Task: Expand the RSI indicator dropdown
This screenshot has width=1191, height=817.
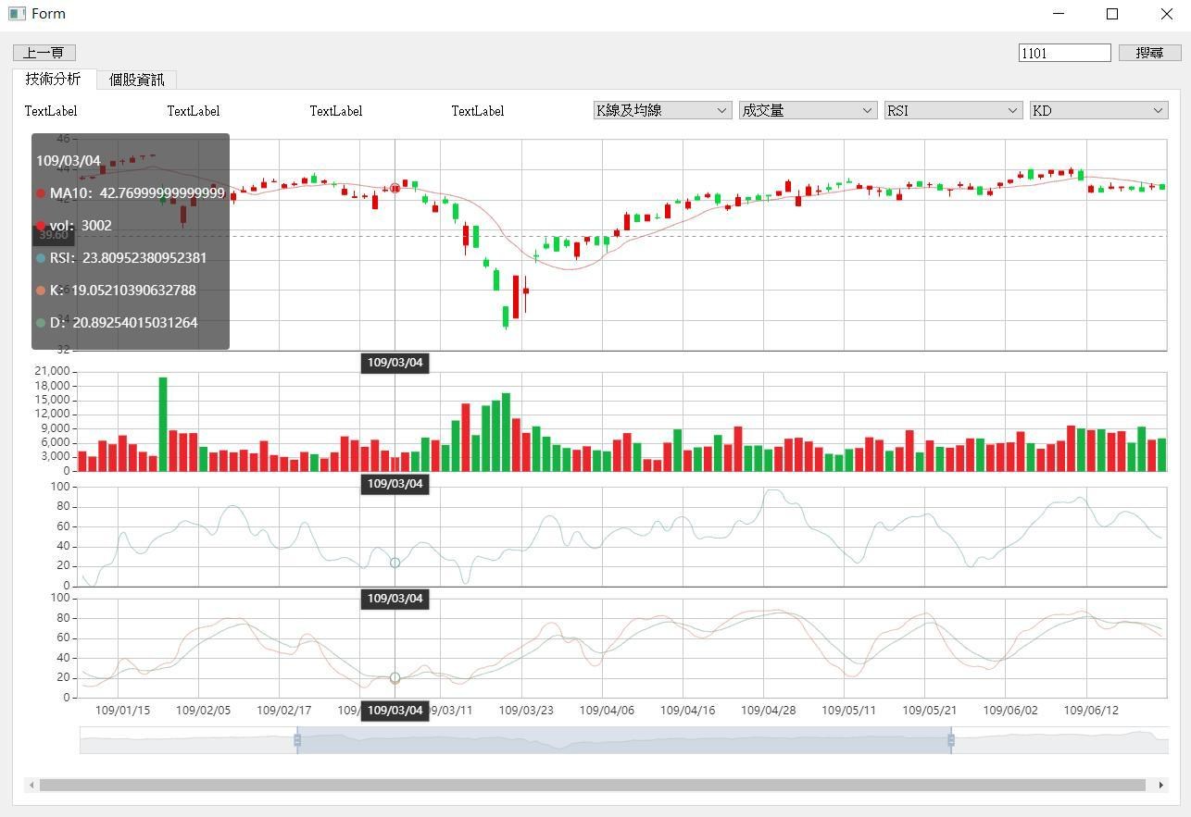Action: point(953,110)
